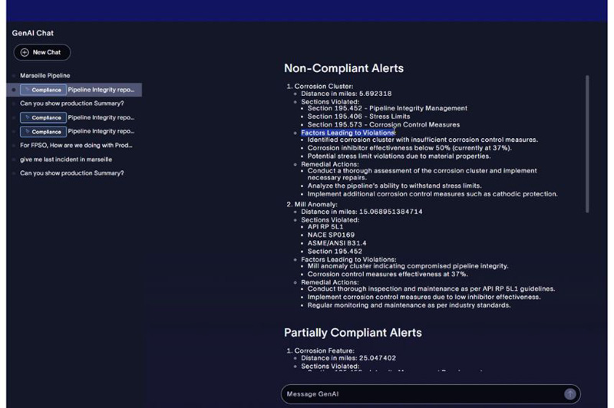Click the Compliance tag on the highlighted chat
614x408 pixels.
(43, 90)
